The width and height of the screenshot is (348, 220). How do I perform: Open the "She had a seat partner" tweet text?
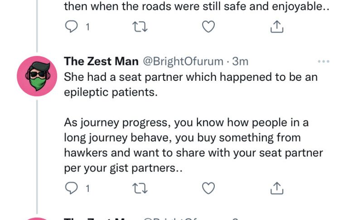point(190,83)
